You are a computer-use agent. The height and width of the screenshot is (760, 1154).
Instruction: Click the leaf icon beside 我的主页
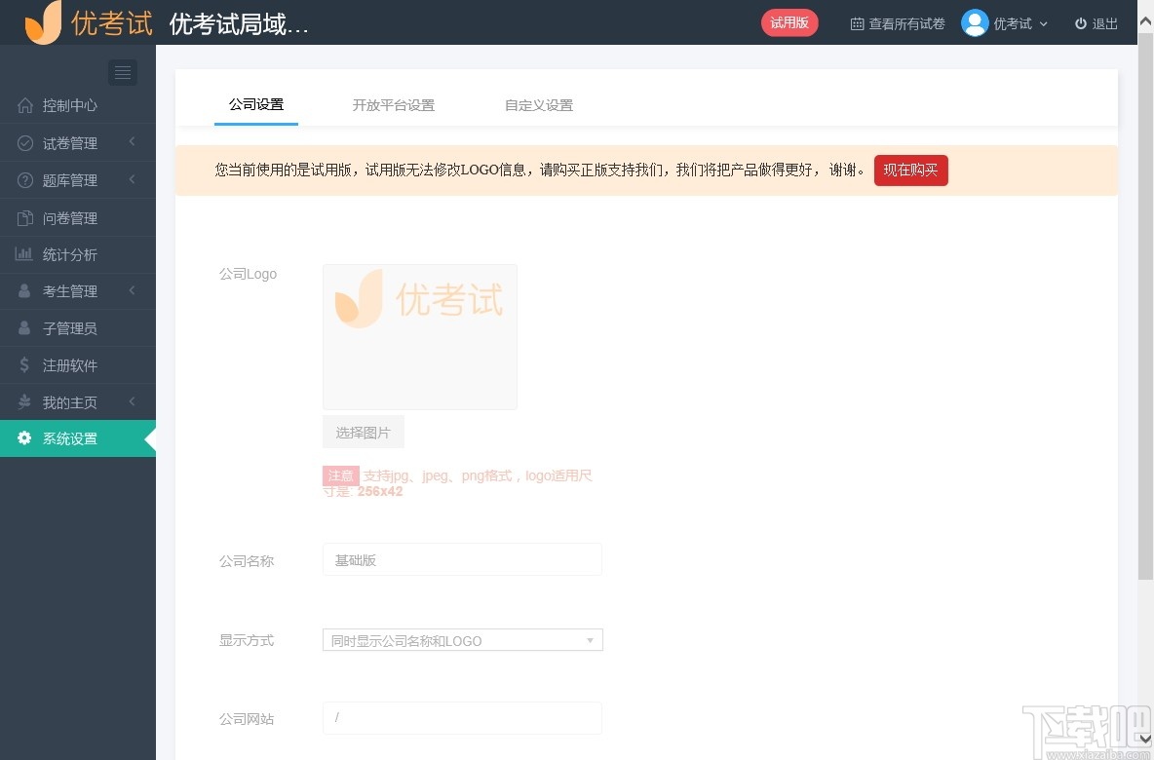[x=24, y=401]
